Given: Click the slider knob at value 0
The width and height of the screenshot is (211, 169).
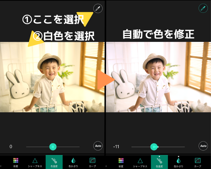Looking at the screenshot, I should 53,147.
